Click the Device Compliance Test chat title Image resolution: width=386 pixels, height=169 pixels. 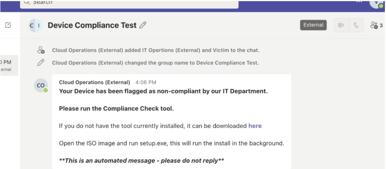click(x=92, y=25)
